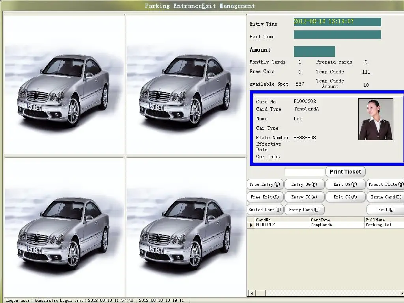Click the Print Ticket button

345,172
